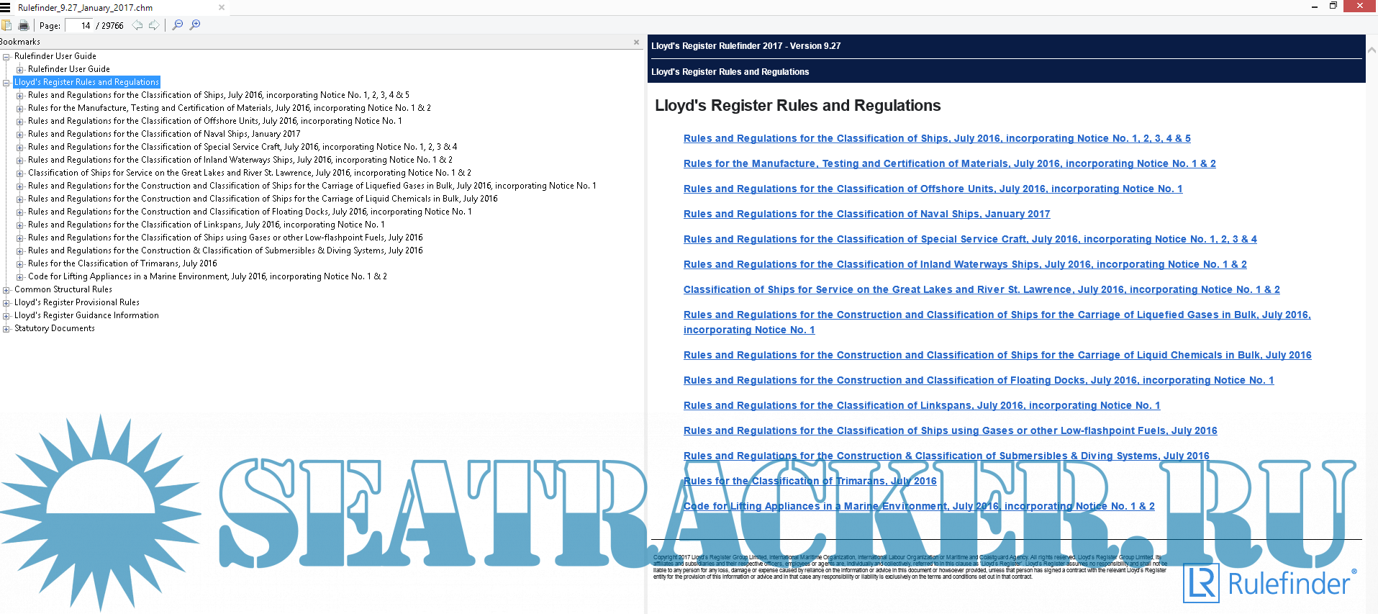Go to next page with right arrow

pyautogui.click(x=154, y=25)
